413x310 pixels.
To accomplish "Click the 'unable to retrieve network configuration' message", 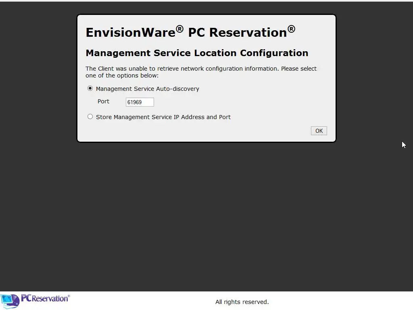I will click(x=201, y=72).
